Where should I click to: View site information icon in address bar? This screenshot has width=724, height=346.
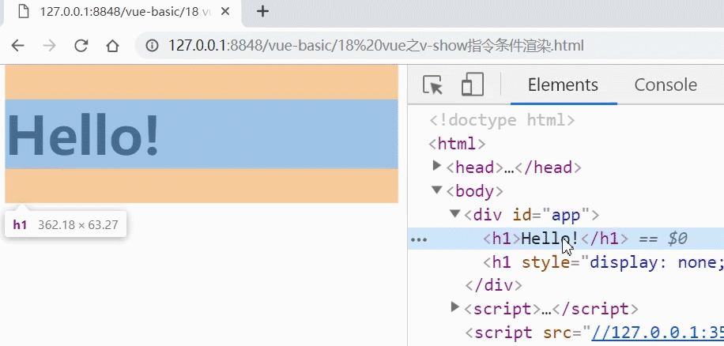tap(152, 46)
